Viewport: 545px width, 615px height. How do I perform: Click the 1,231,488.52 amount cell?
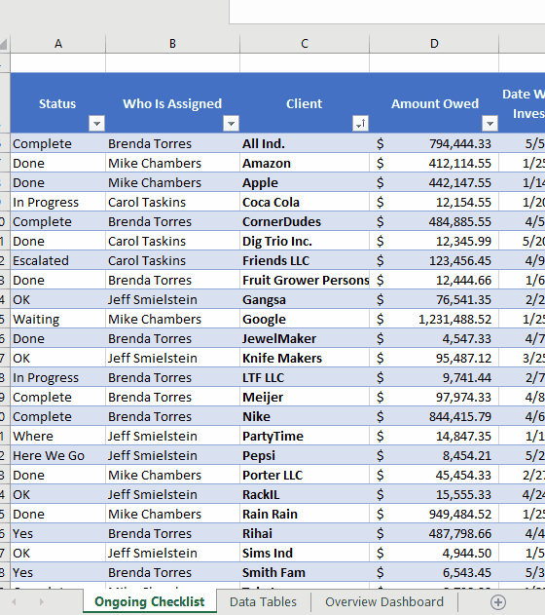tap(434, 319)
